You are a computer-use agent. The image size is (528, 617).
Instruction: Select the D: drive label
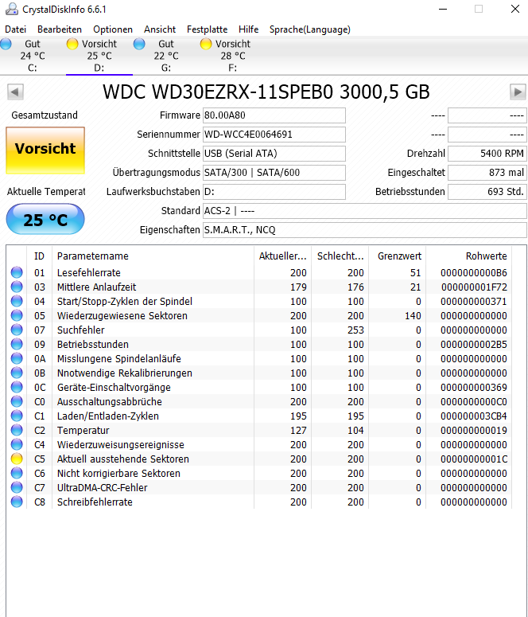[99, 68]
